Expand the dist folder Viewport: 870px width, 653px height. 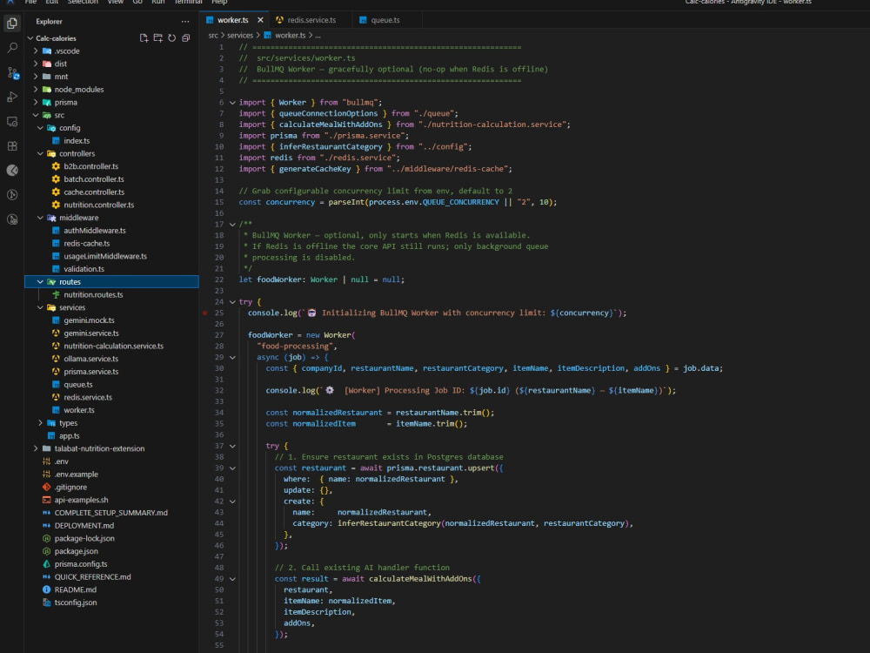click(36, 64)
